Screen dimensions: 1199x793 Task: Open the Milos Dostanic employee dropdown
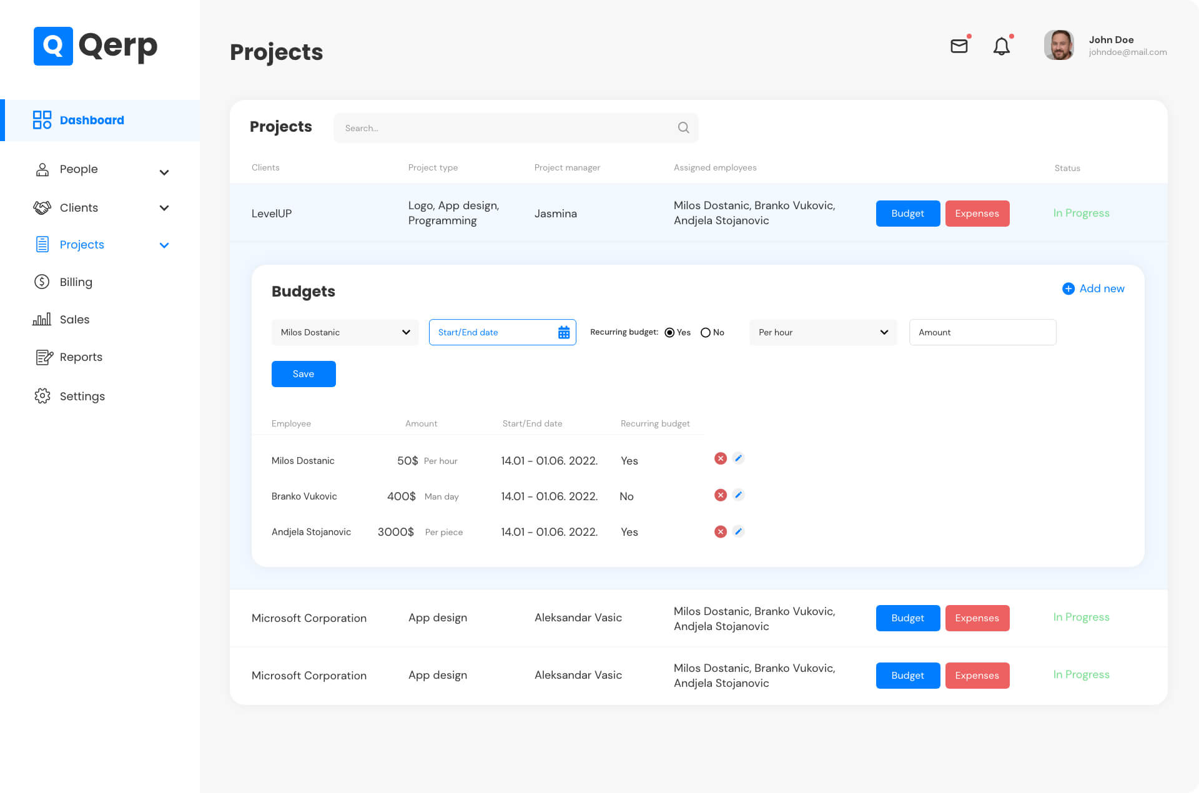click(x=345, y=332)
